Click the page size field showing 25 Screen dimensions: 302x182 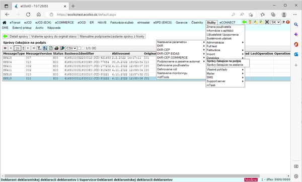[18, 48]
